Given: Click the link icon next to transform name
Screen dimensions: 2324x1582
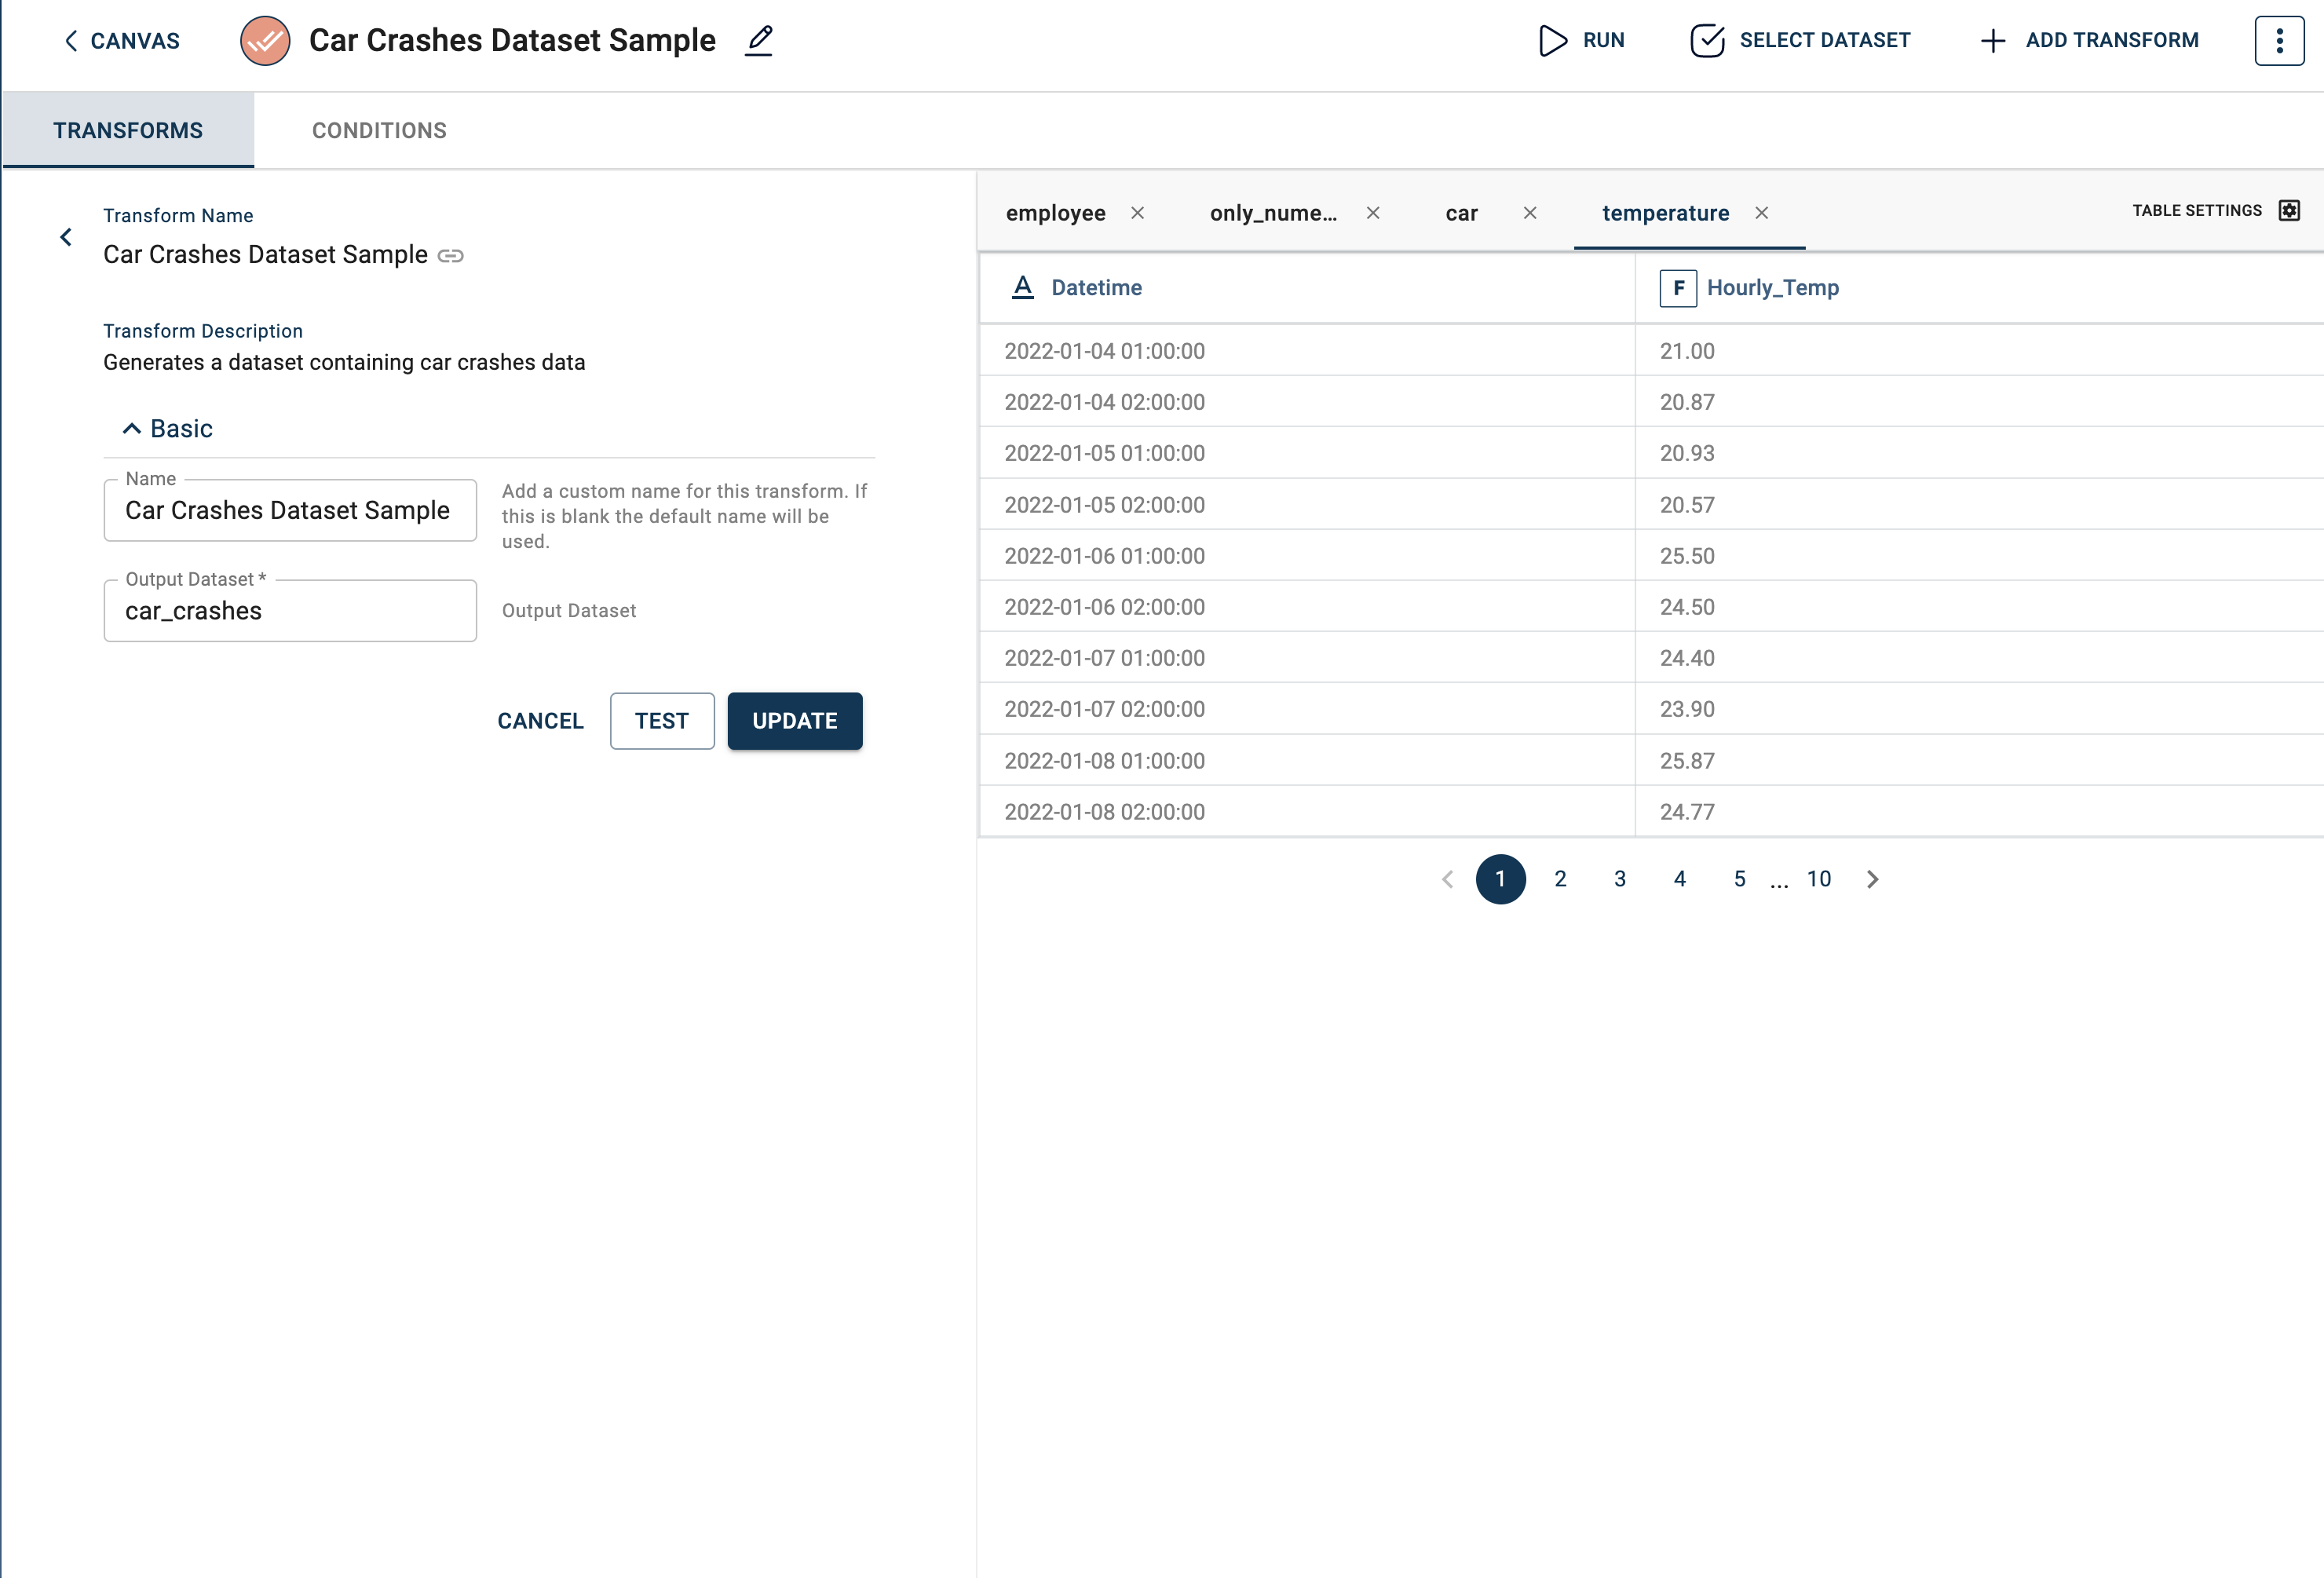Looking at the screenshot, I should pos(451,256).
